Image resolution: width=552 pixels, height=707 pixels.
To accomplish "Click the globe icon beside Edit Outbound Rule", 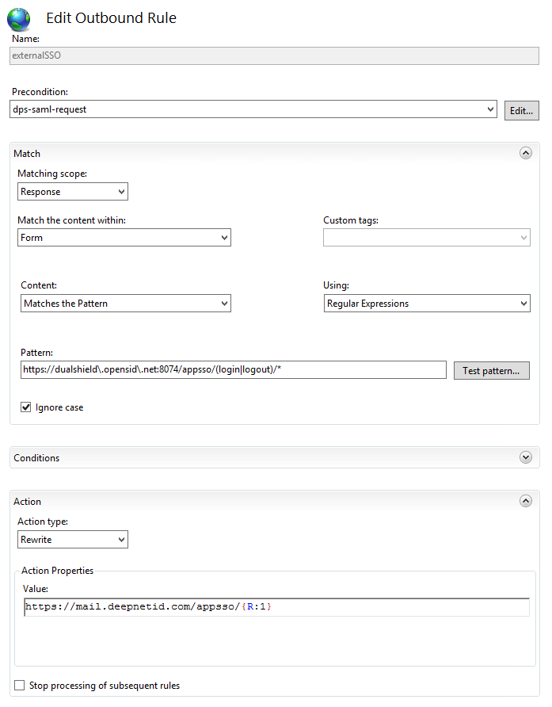I will click(x=18, y=19).
